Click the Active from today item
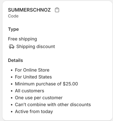Screen dimensions: 113x121 pyautogui.click(x=34, y=111)
